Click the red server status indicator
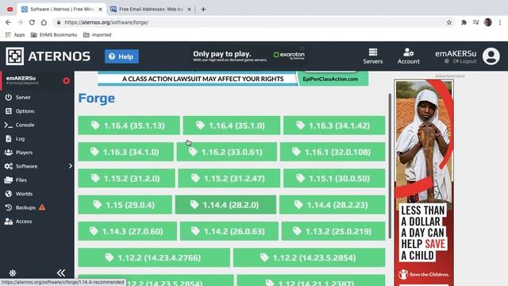 tap(66, 80)
